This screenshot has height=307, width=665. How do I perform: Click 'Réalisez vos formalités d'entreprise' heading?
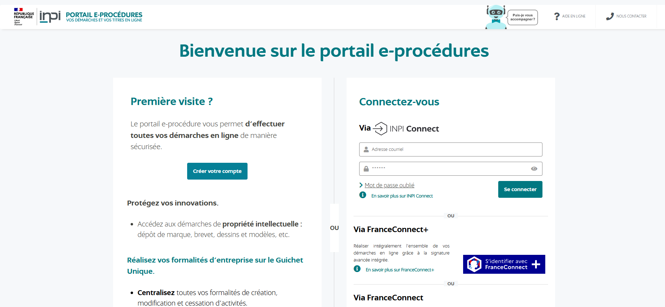click(215, 265)
